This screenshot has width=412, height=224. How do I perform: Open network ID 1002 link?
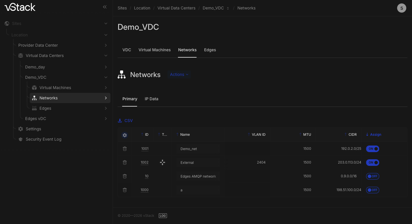click(144, 162)
